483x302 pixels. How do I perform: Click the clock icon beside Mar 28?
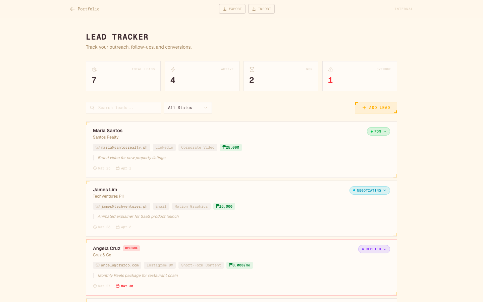(x=95, y=227)
